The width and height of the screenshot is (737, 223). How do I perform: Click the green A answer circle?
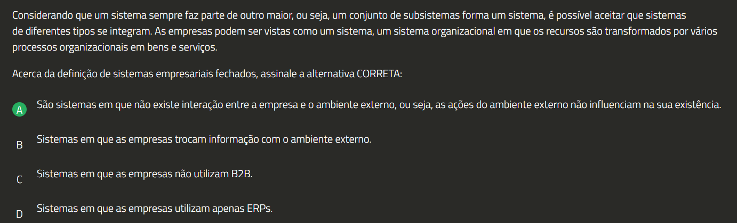pyautogui.click(x=19, y=110)
